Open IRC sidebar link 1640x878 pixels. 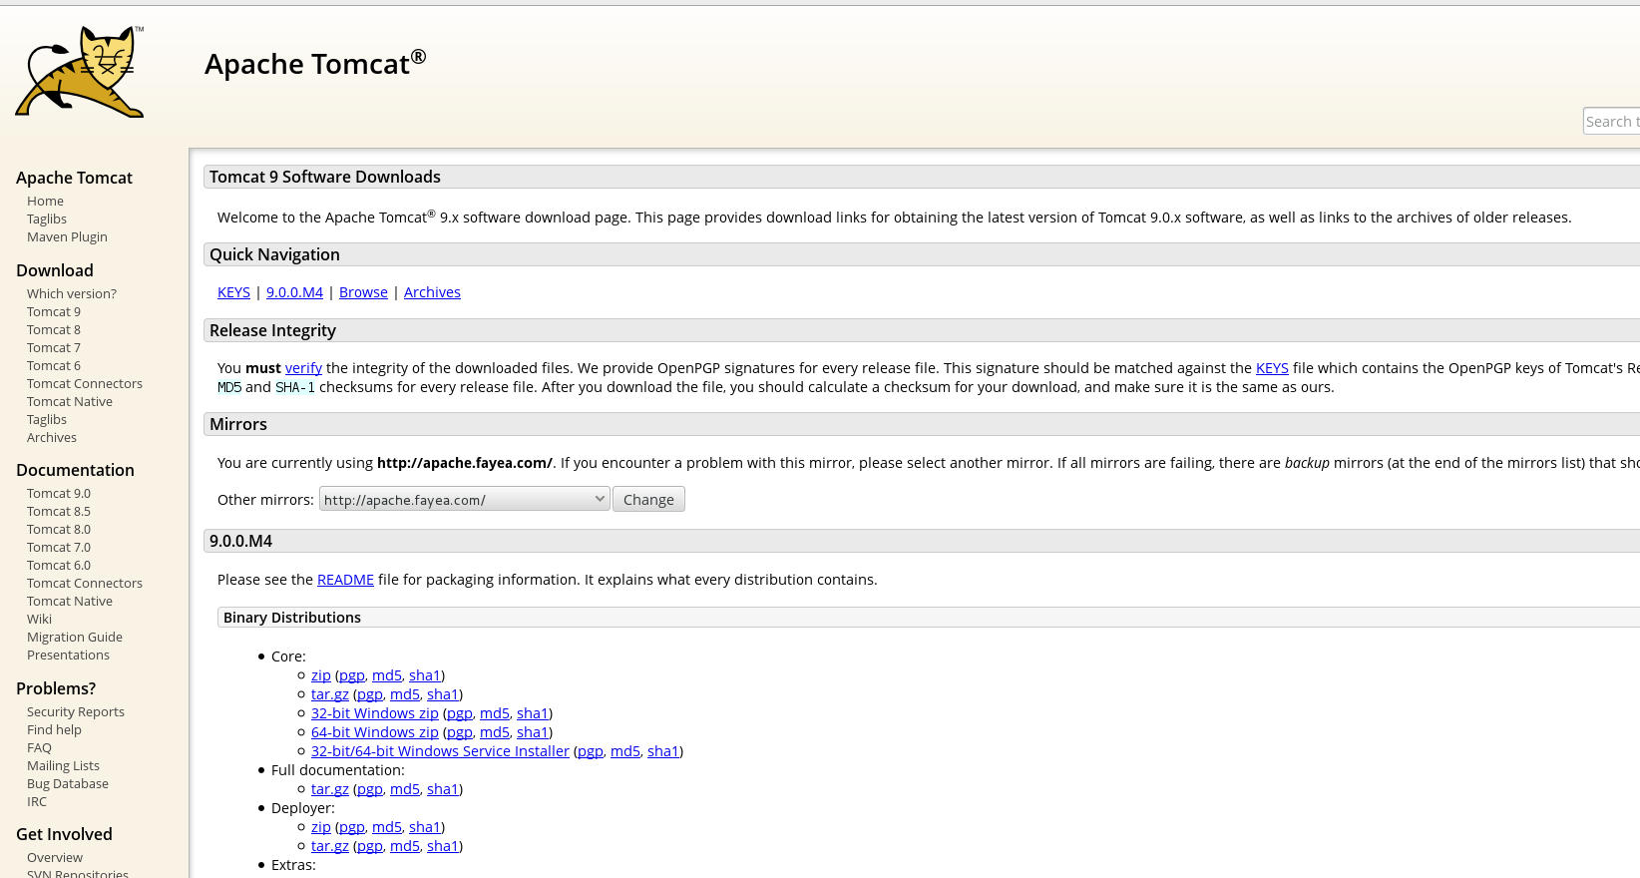click(x=37, y=801)
